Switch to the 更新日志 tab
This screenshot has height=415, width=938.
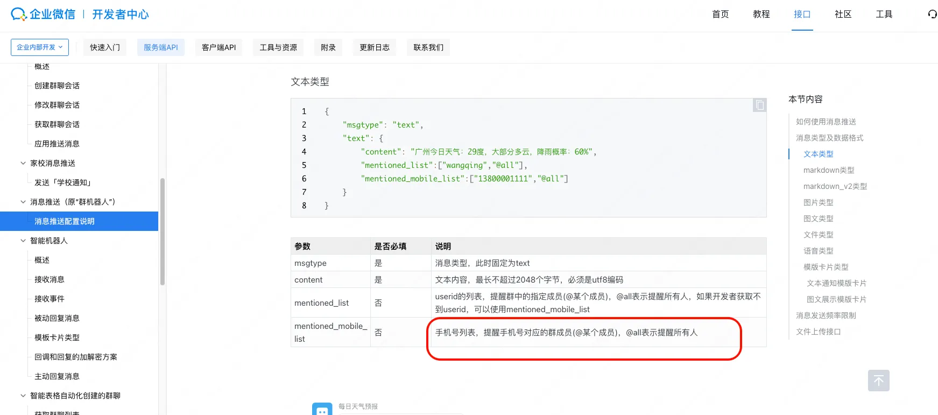click(375, 47)
